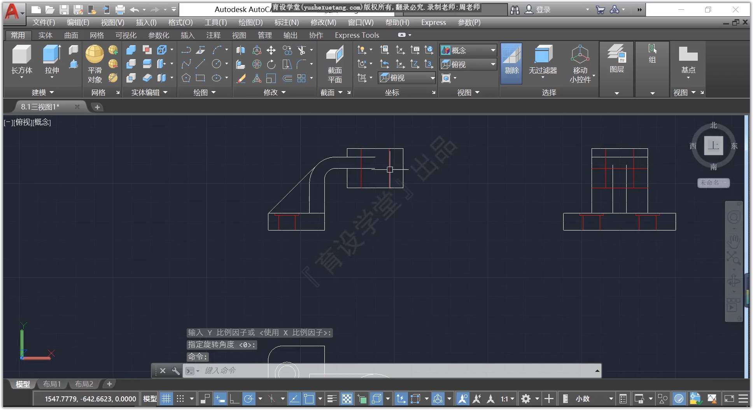Toggle 2D object snap in status bar

point(309,399)
